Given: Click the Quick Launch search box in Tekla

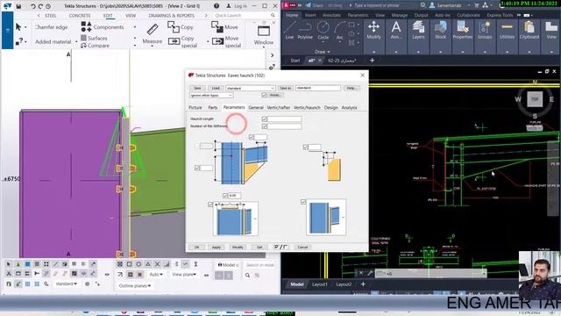Looking at the screenshot, I should (245, 16).
